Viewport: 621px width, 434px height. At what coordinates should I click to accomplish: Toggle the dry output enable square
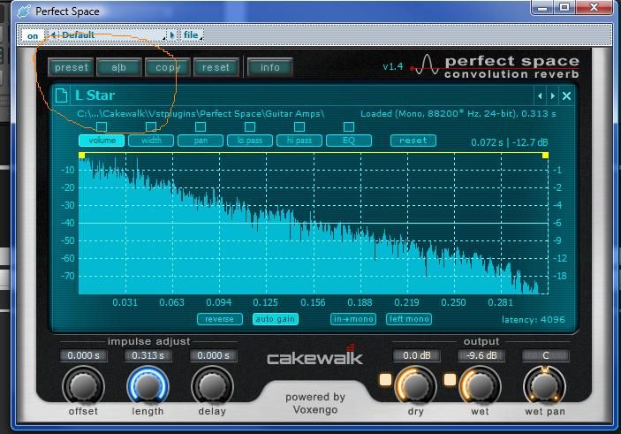(384, 380)
